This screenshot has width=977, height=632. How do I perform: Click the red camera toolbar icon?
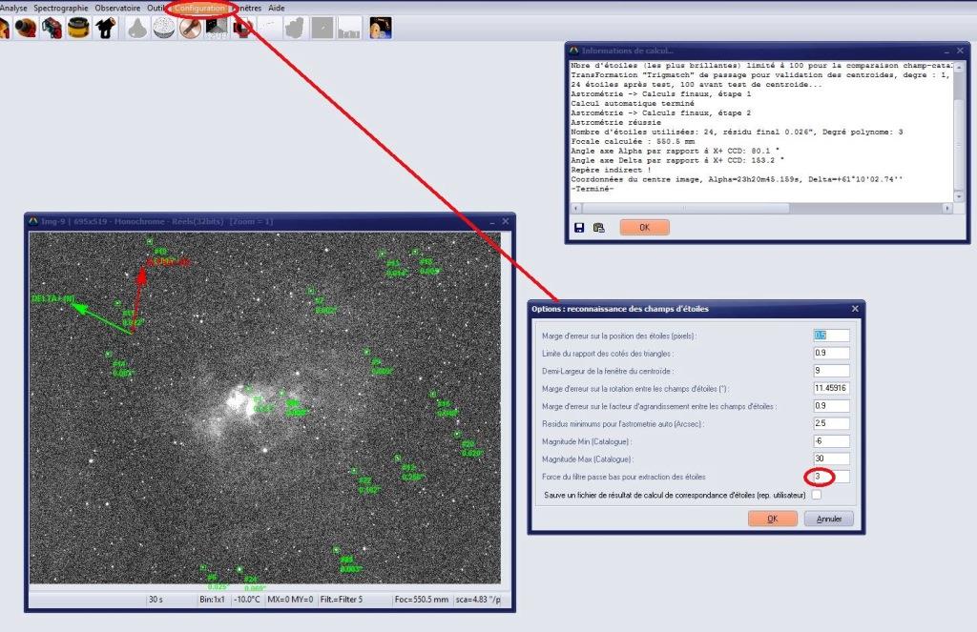(52, 28)
